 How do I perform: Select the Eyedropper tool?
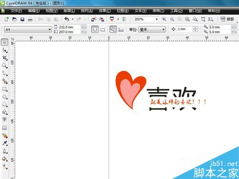coord(4,143)
